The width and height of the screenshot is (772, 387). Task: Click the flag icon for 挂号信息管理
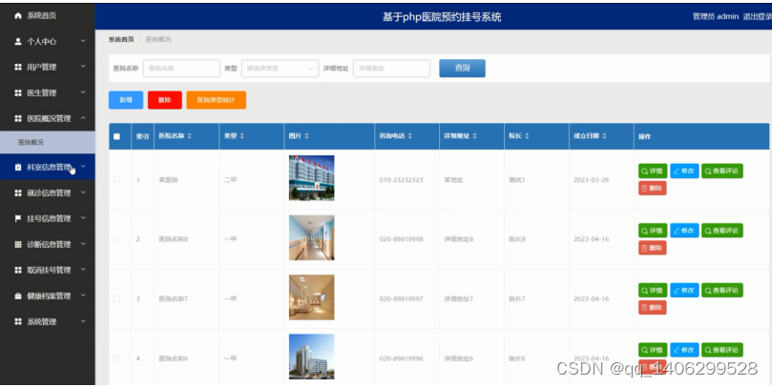[x=18, y=218]
